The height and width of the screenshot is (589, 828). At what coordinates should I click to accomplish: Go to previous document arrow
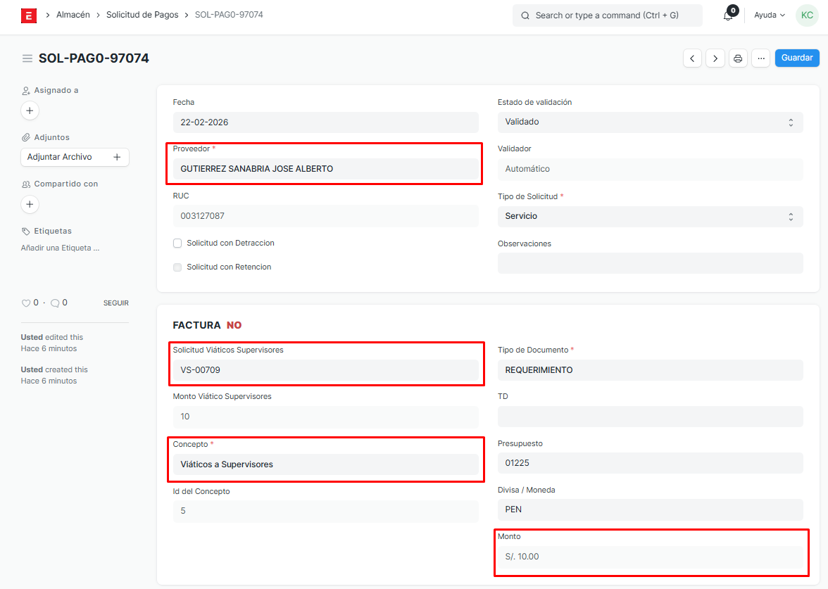click(693, 58)
